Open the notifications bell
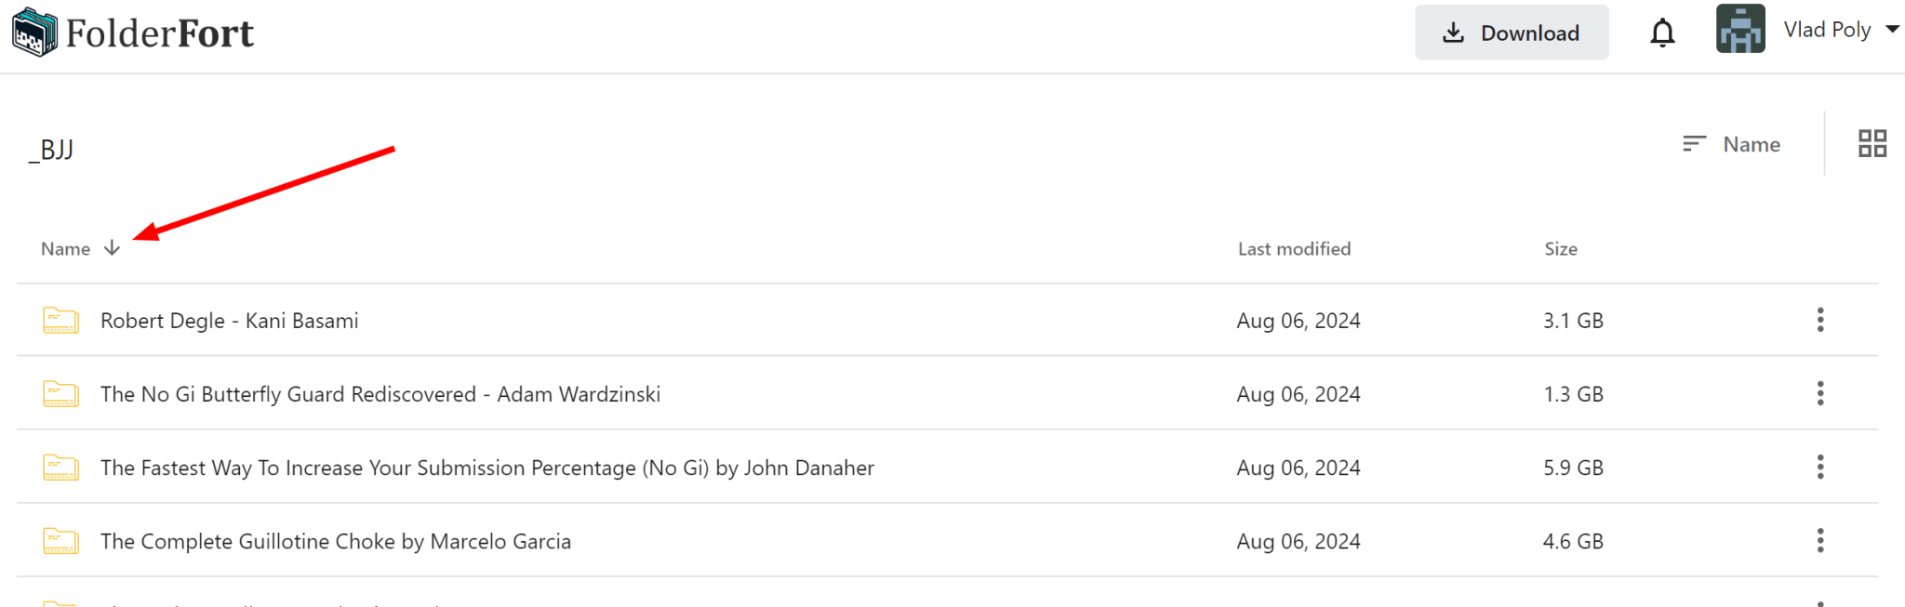This screenshot has height=607, width=1905. click(1662, 33)
